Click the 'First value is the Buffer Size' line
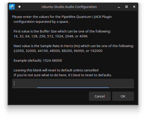This screenshot has height=121, width=146. click(x=62, y=31)
